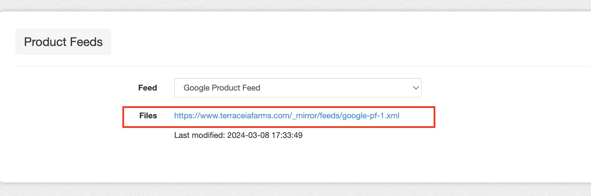
Task: Click the divider line under Product Feeds
Action: (x=303, y=66)
